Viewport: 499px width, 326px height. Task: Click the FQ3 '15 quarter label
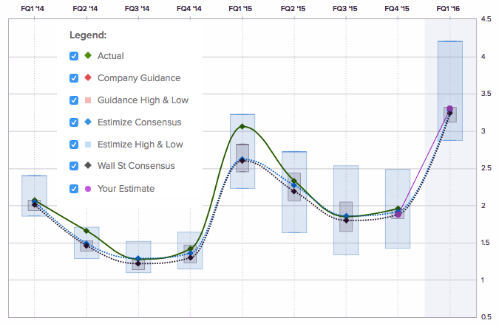[346, 7]
